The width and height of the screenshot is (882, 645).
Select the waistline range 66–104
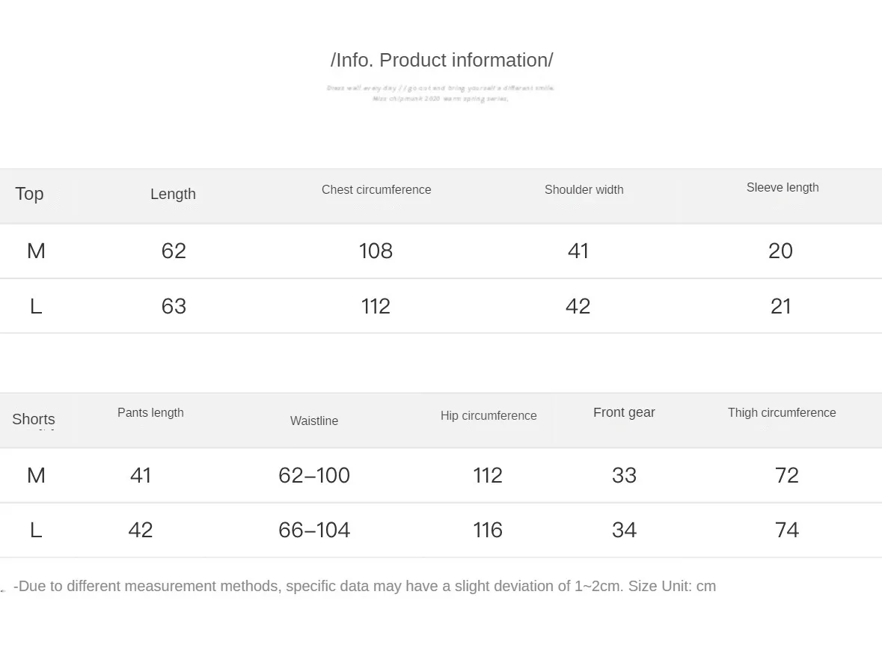[314, 530]
